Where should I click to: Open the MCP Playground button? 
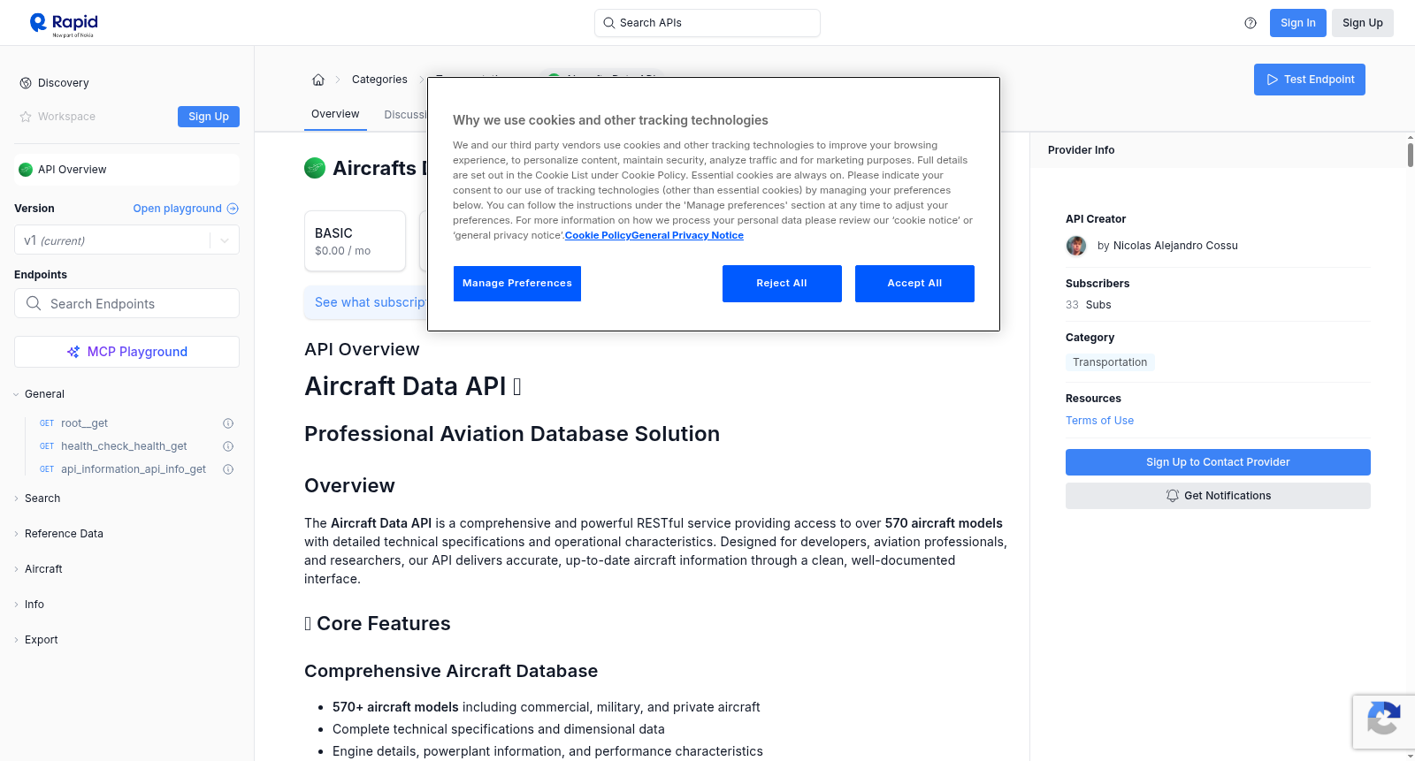(126, 352)
